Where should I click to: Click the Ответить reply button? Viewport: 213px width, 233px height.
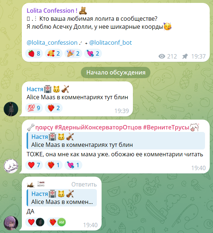pyautogui.click(x=84, y=184)
